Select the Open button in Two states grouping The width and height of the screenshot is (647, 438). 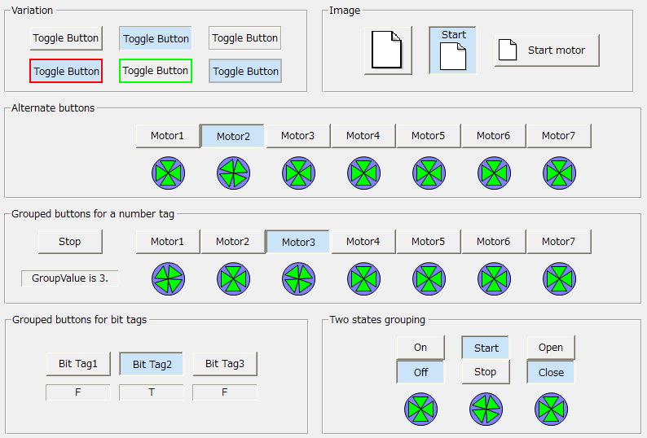pos(551,348)
